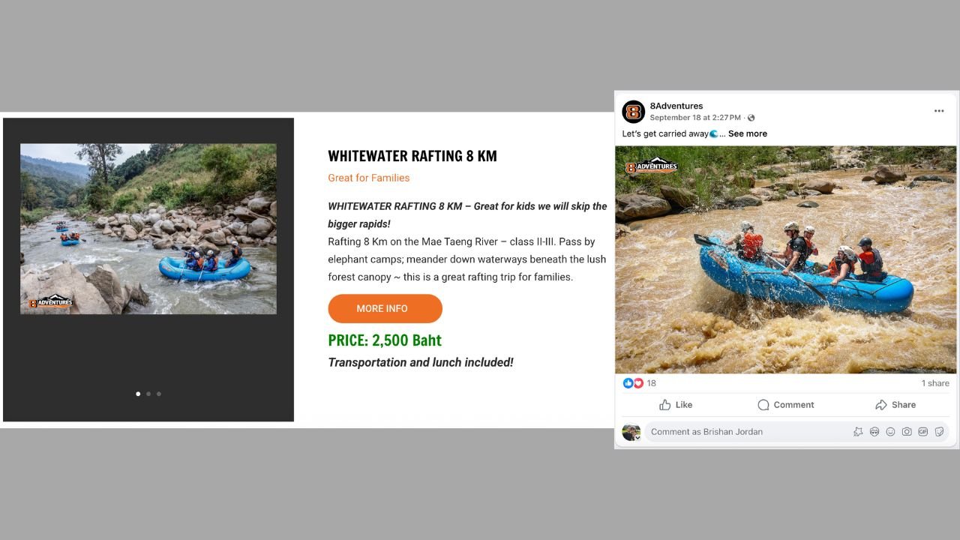
Task: Attach a photo using the camera icon
Action: click(x=907, y=432)
